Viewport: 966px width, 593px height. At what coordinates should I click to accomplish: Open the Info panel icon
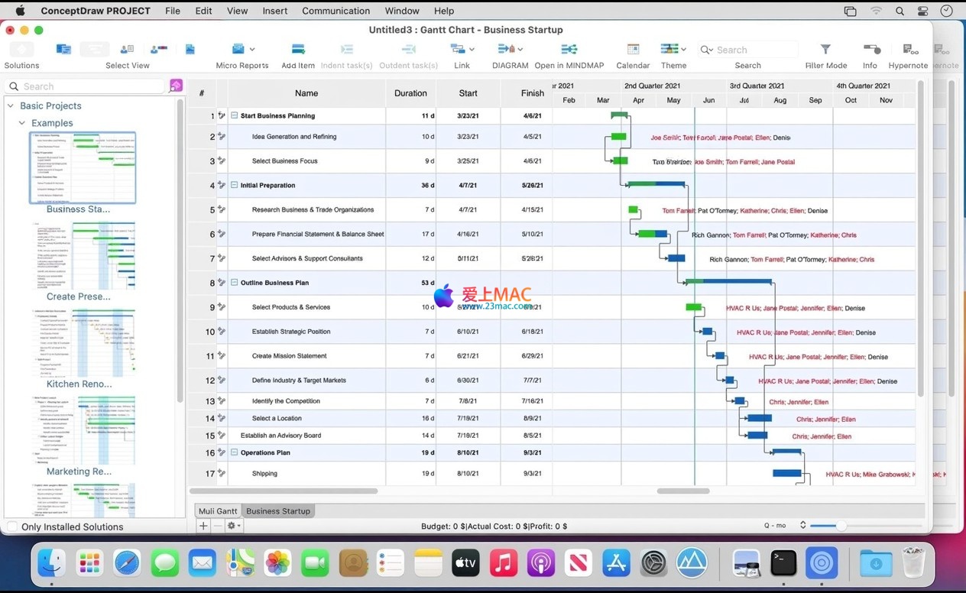[x=870, y=50]
